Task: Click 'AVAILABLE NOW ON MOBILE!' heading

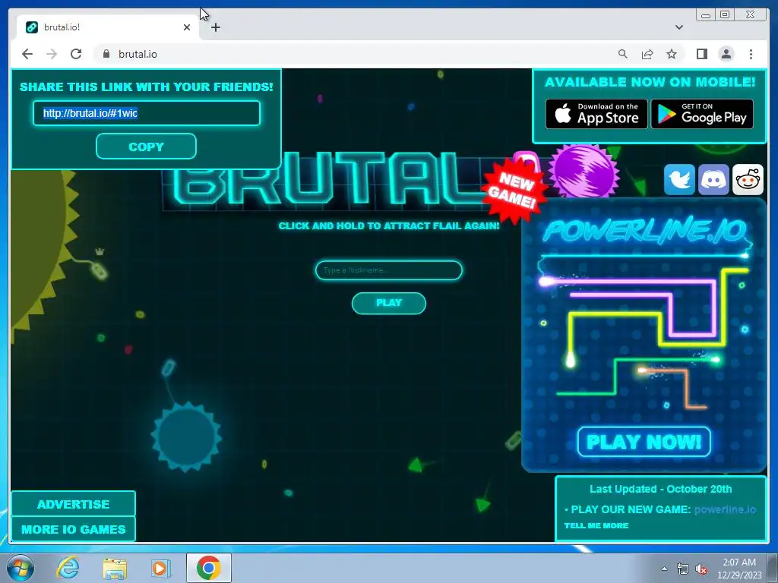Action: click(650, 82)
